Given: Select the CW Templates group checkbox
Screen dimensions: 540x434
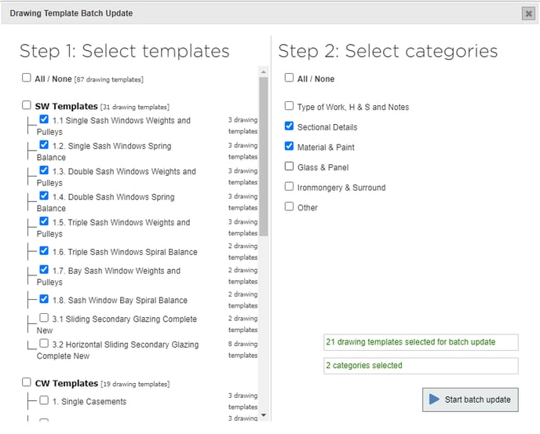Looking at the screenshot, I should (x=27, y=383).
